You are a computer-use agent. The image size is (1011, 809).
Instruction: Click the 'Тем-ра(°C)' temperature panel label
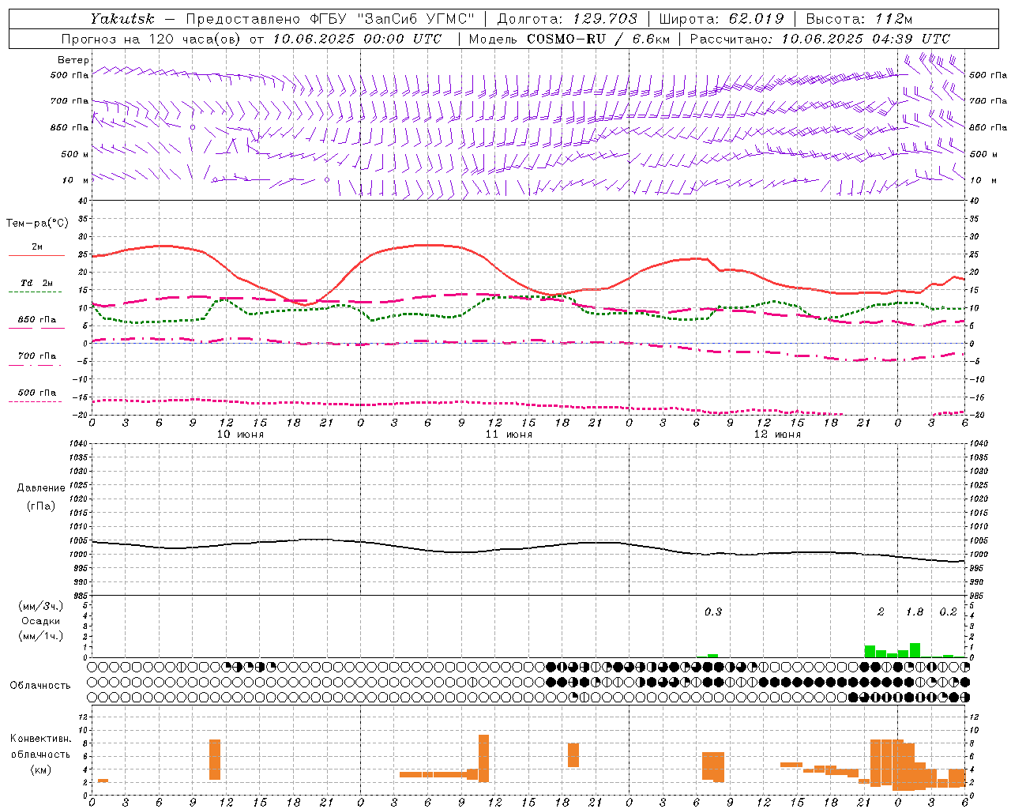pyautogui.click(x=37, y=224)
